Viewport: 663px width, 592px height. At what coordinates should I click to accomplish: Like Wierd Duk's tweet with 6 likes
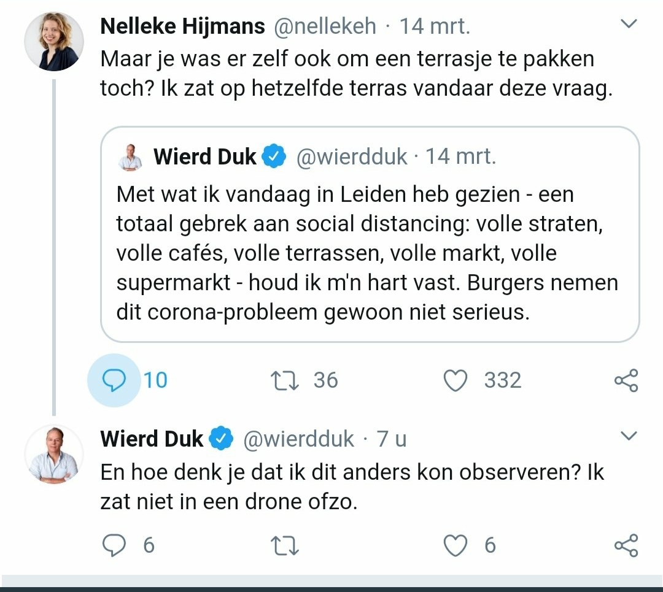(456, 545)
